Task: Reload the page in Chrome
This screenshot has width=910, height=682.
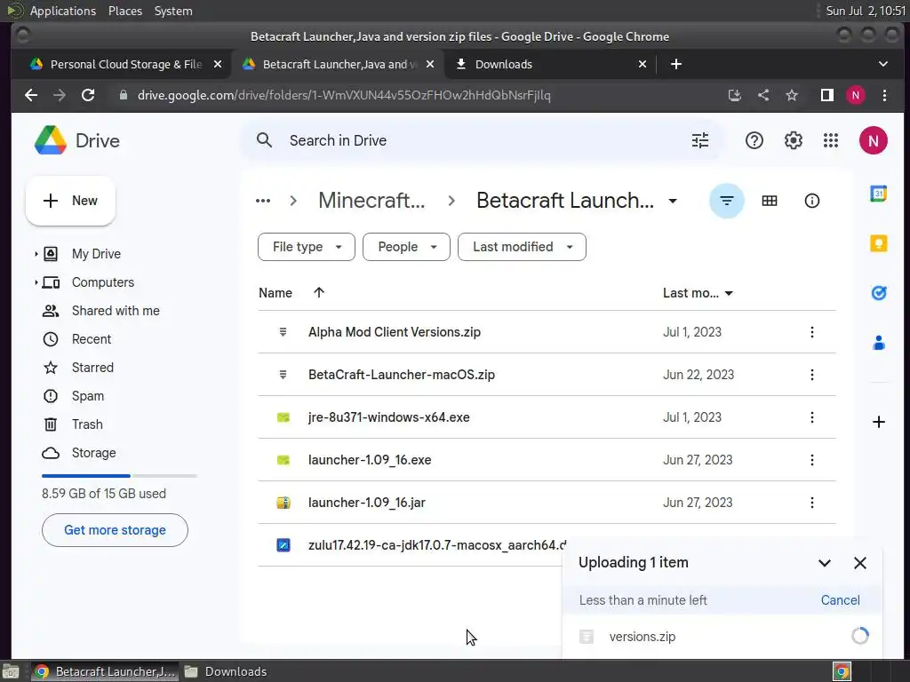Action: coord(88,95)
